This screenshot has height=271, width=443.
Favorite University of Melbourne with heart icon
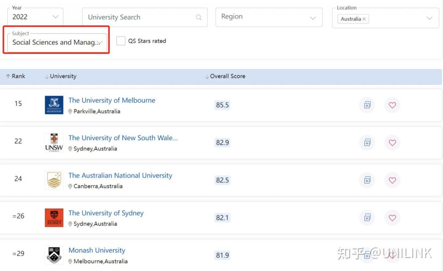tap(392, 105)
